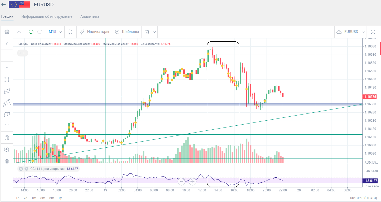Select the rectangle shape drawing tool
The image size is (381, 202).
(x=7, y=80)
